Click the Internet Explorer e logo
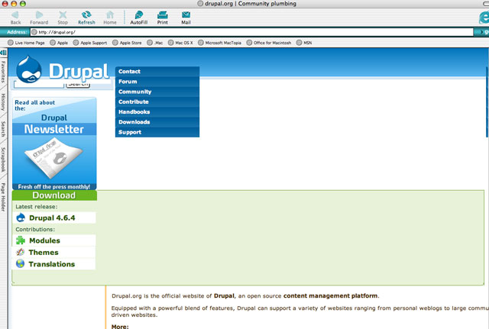 (x=484, y=17)
